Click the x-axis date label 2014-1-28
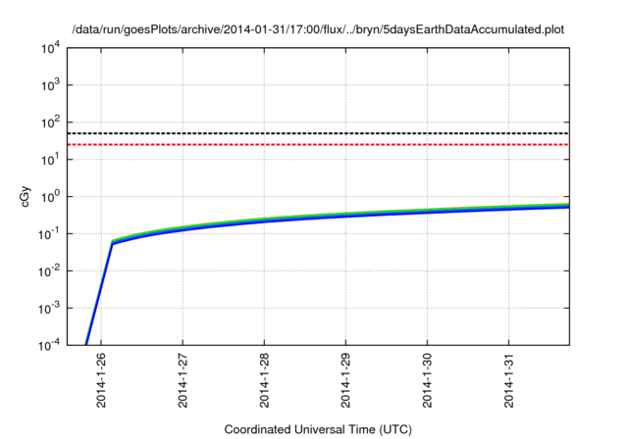628x439 pixels. (x=264, y=380)
